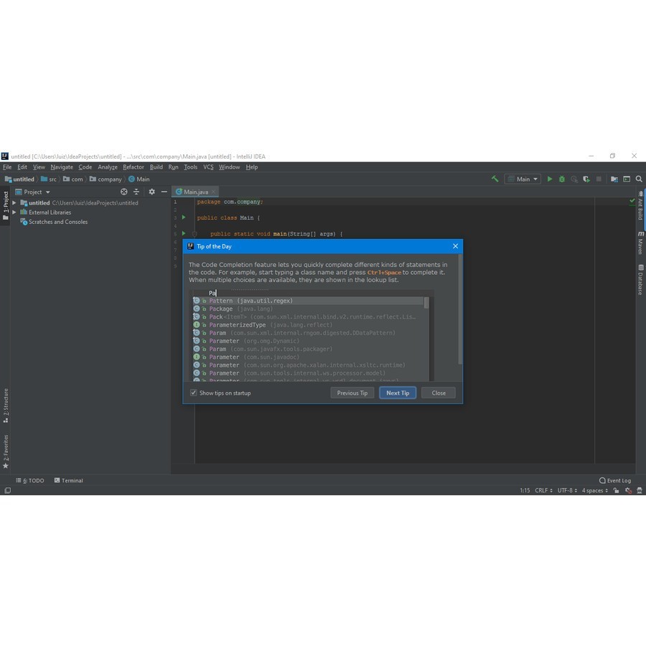Run Main with the green play button
646x646 pixels.
point(550,179)
